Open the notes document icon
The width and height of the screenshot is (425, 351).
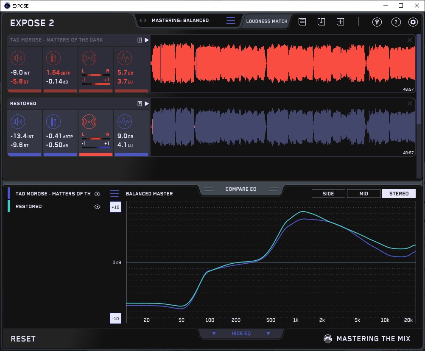point(302,22)
